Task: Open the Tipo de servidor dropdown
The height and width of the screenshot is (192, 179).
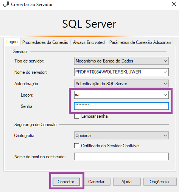Action: pos(121,61)
